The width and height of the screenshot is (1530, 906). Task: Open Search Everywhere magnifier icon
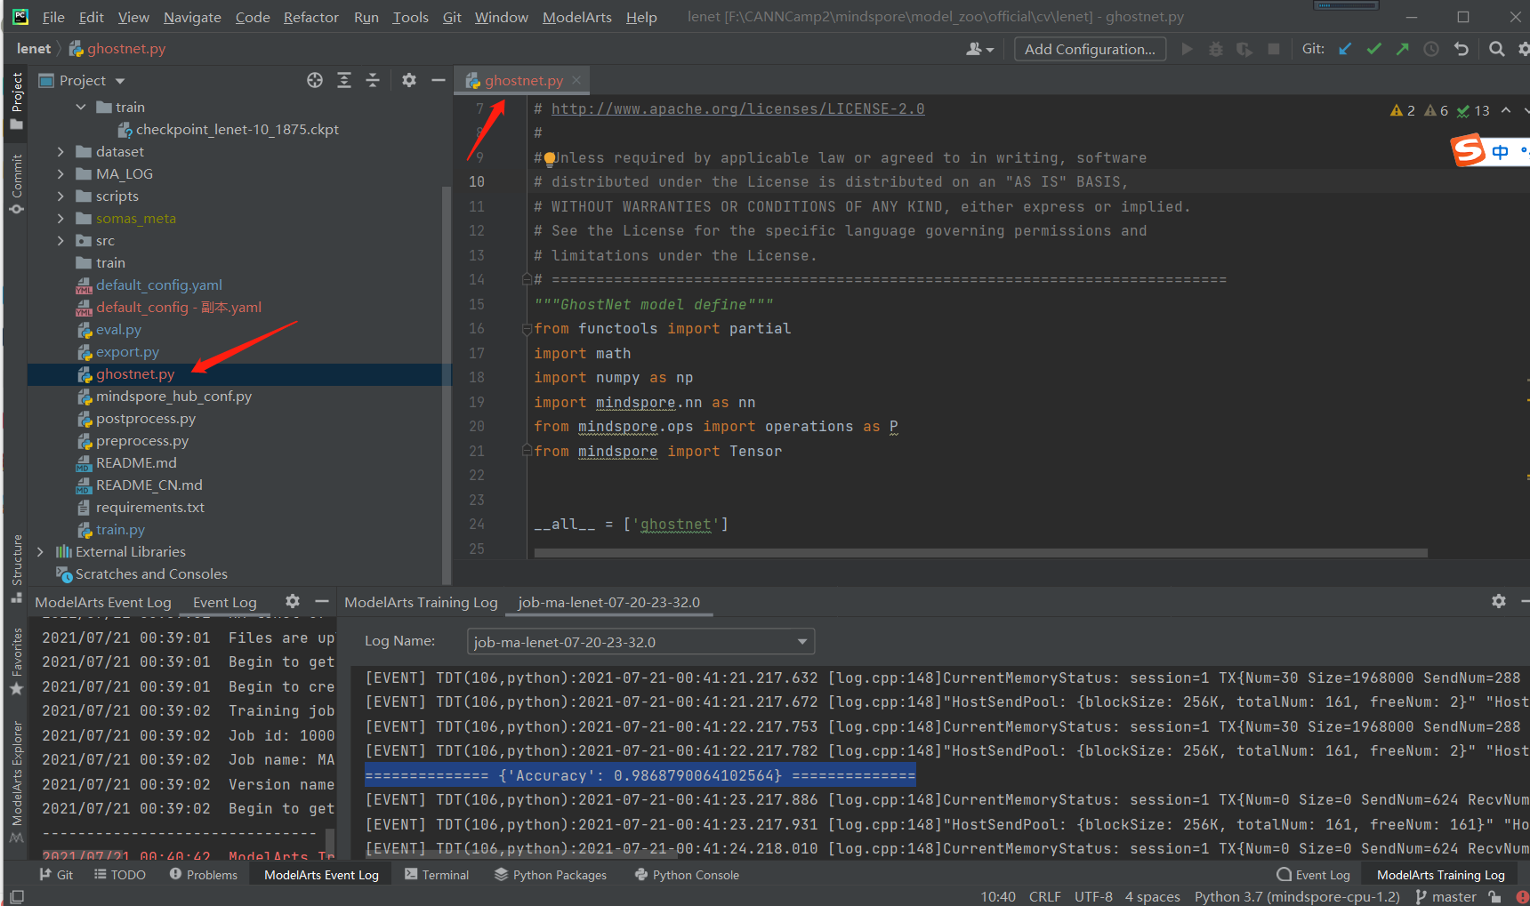1497,49
